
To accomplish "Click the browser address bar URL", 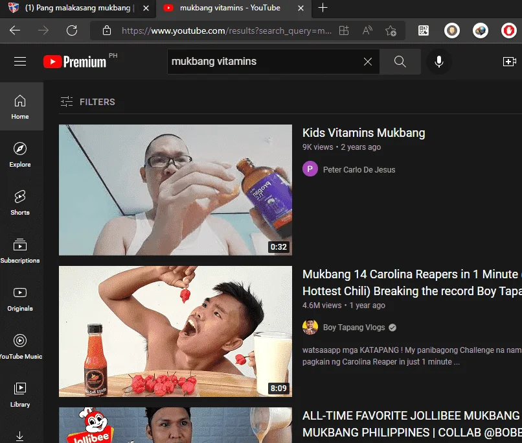I will coord(227,30).
